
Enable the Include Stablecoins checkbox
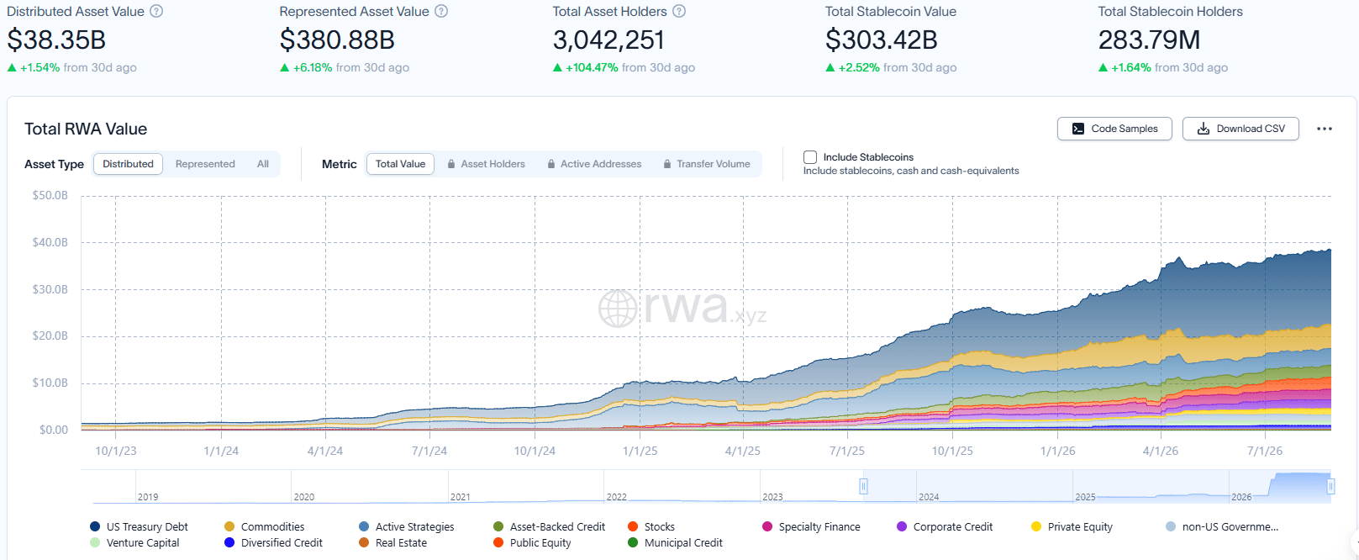[x=810, y=157]
